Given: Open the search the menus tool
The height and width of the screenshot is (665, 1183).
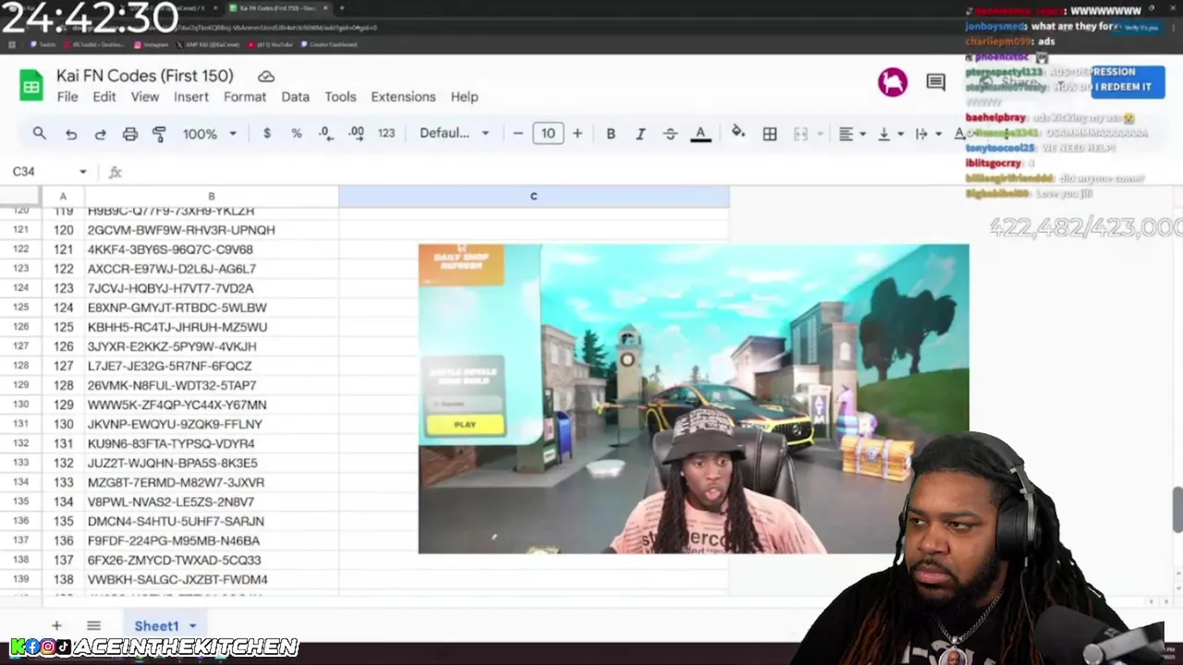Looking at the screenshot, I should (39, 133).
